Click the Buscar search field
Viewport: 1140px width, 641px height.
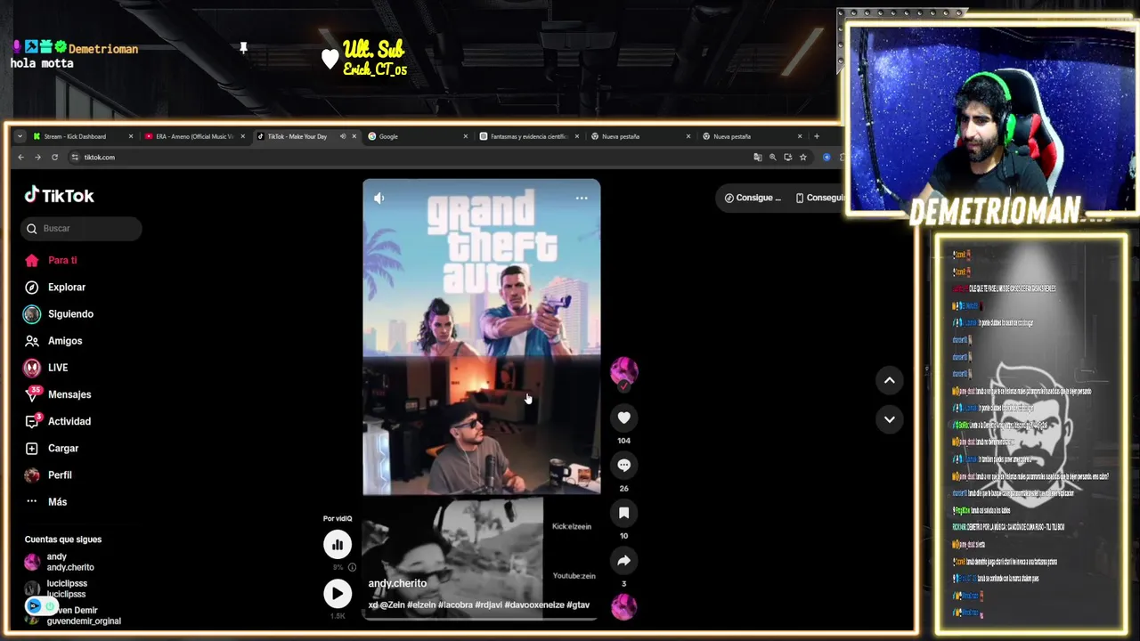[x=81, y=229]
